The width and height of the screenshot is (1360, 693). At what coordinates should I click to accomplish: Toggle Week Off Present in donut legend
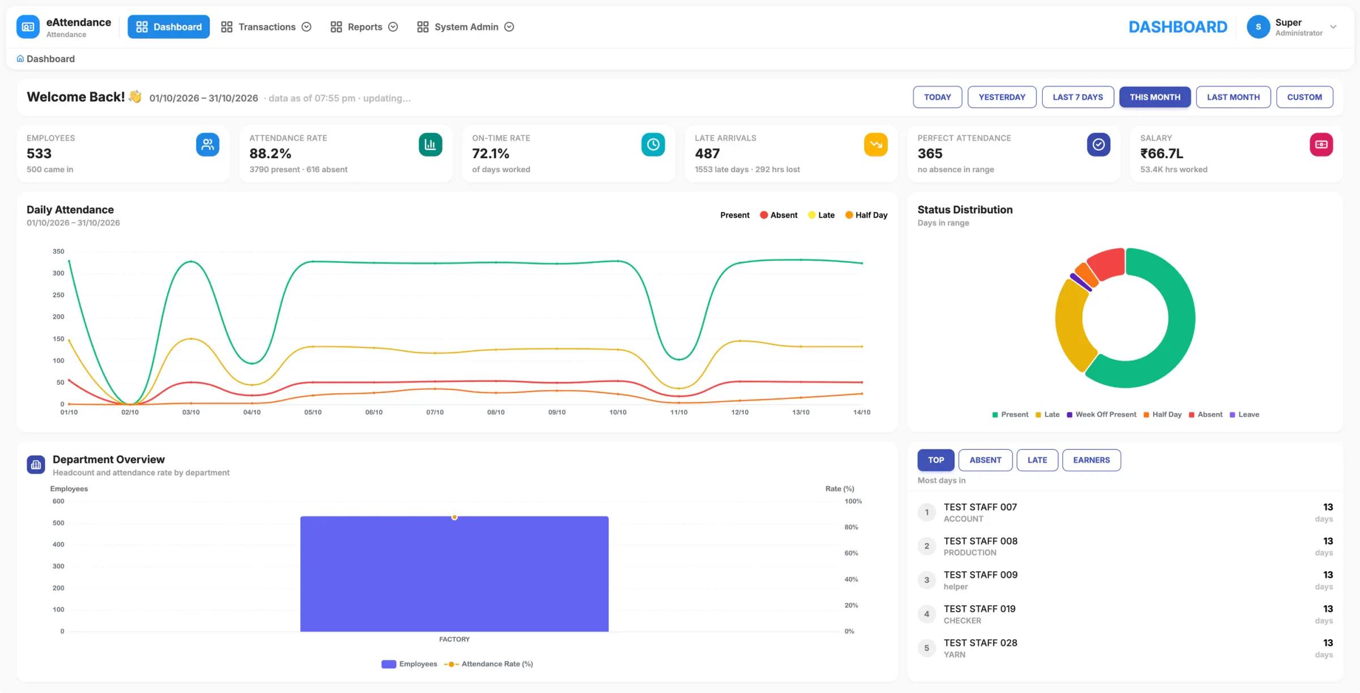click(1101, 414)
